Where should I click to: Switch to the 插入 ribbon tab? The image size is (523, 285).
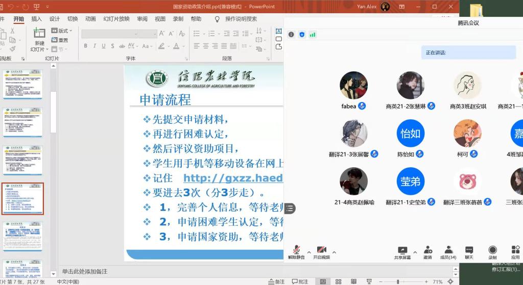coord(37,19)
